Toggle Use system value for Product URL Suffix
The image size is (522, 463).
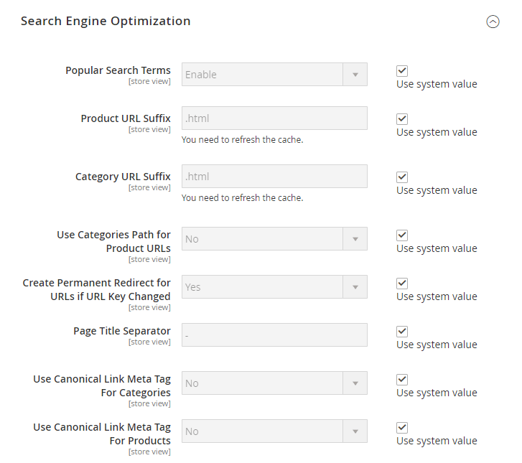pos(402,119)
